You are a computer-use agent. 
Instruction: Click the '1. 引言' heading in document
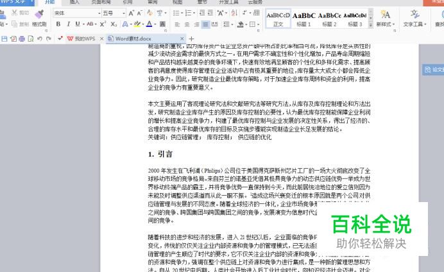point(160,154)
